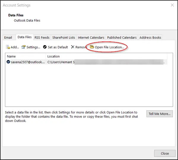Open the data file Settings icon

[x=23, y=47]
